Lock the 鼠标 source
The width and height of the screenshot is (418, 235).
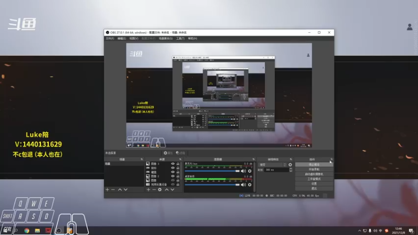[178, 168]
